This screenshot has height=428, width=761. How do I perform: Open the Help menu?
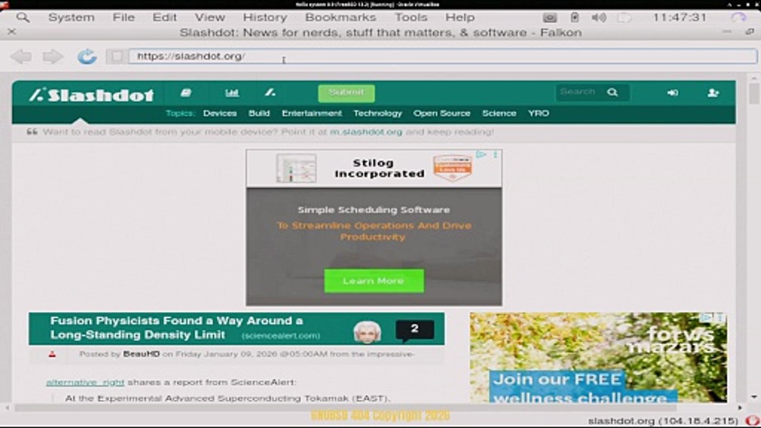coord(460,17)
